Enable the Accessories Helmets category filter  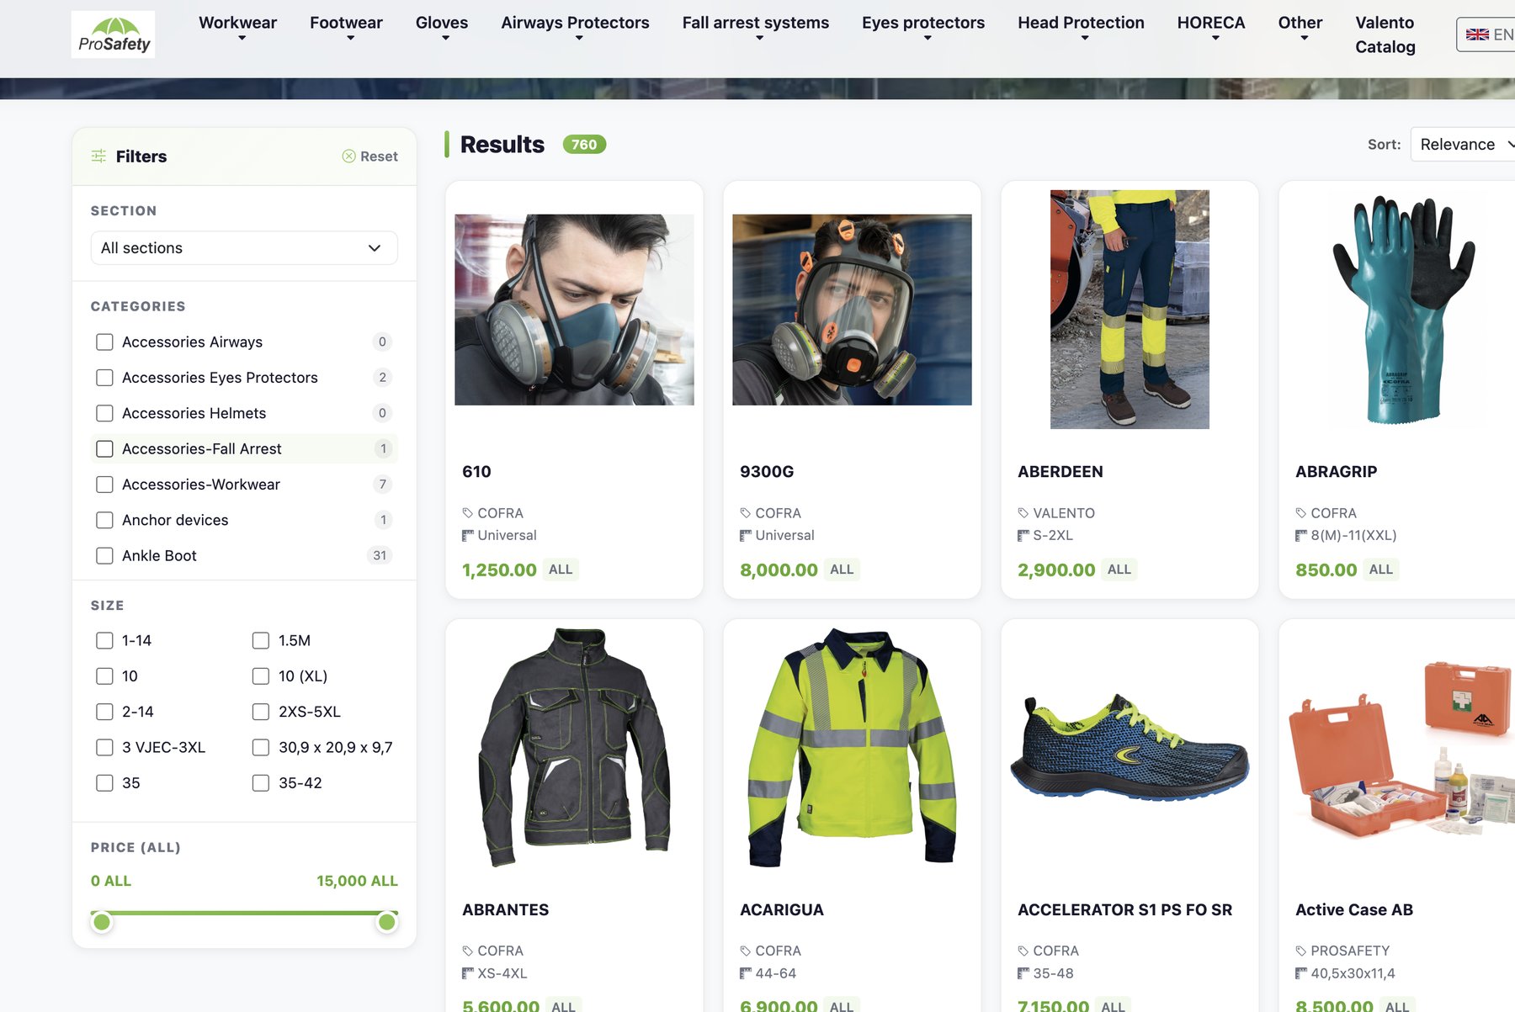click(x=104, y=413)
